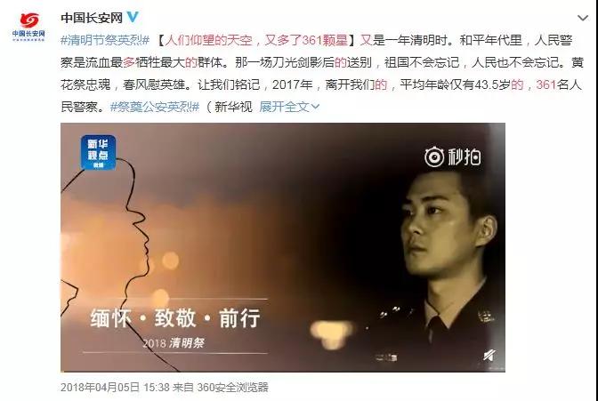Click the 缅怀·致敬·前行 title text
This screenshot has width=598, height=401.
pos(175,318)
